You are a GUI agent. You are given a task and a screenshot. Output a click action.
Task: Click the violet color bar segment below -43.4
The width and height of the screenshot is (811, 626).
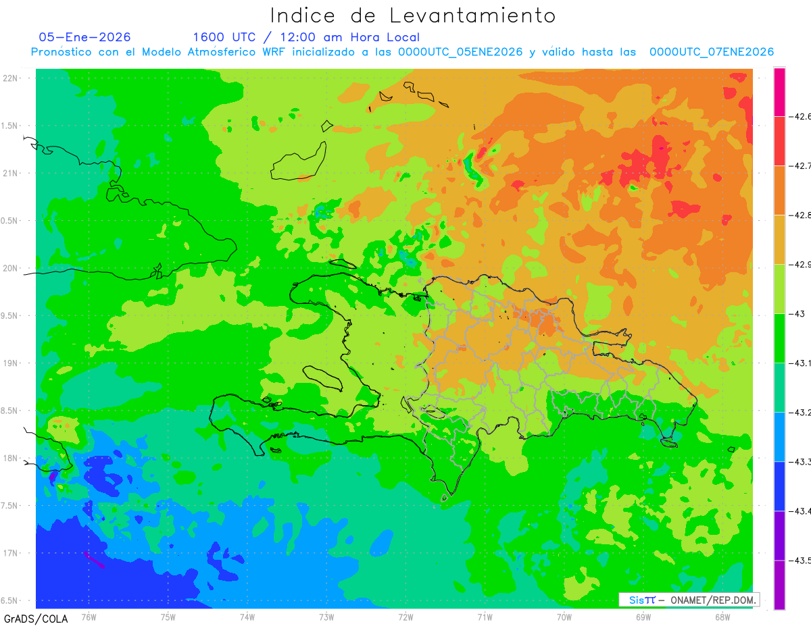pyautogui.click(x=779, y=536)
